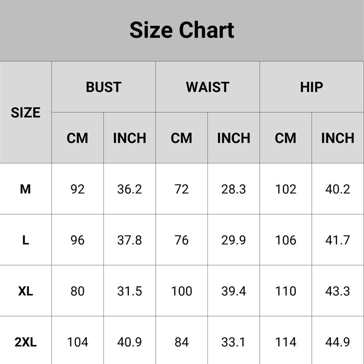Screen dimensions: 364x364
Task: Click the 36.2 bust inch value
Action: [130, 189]
